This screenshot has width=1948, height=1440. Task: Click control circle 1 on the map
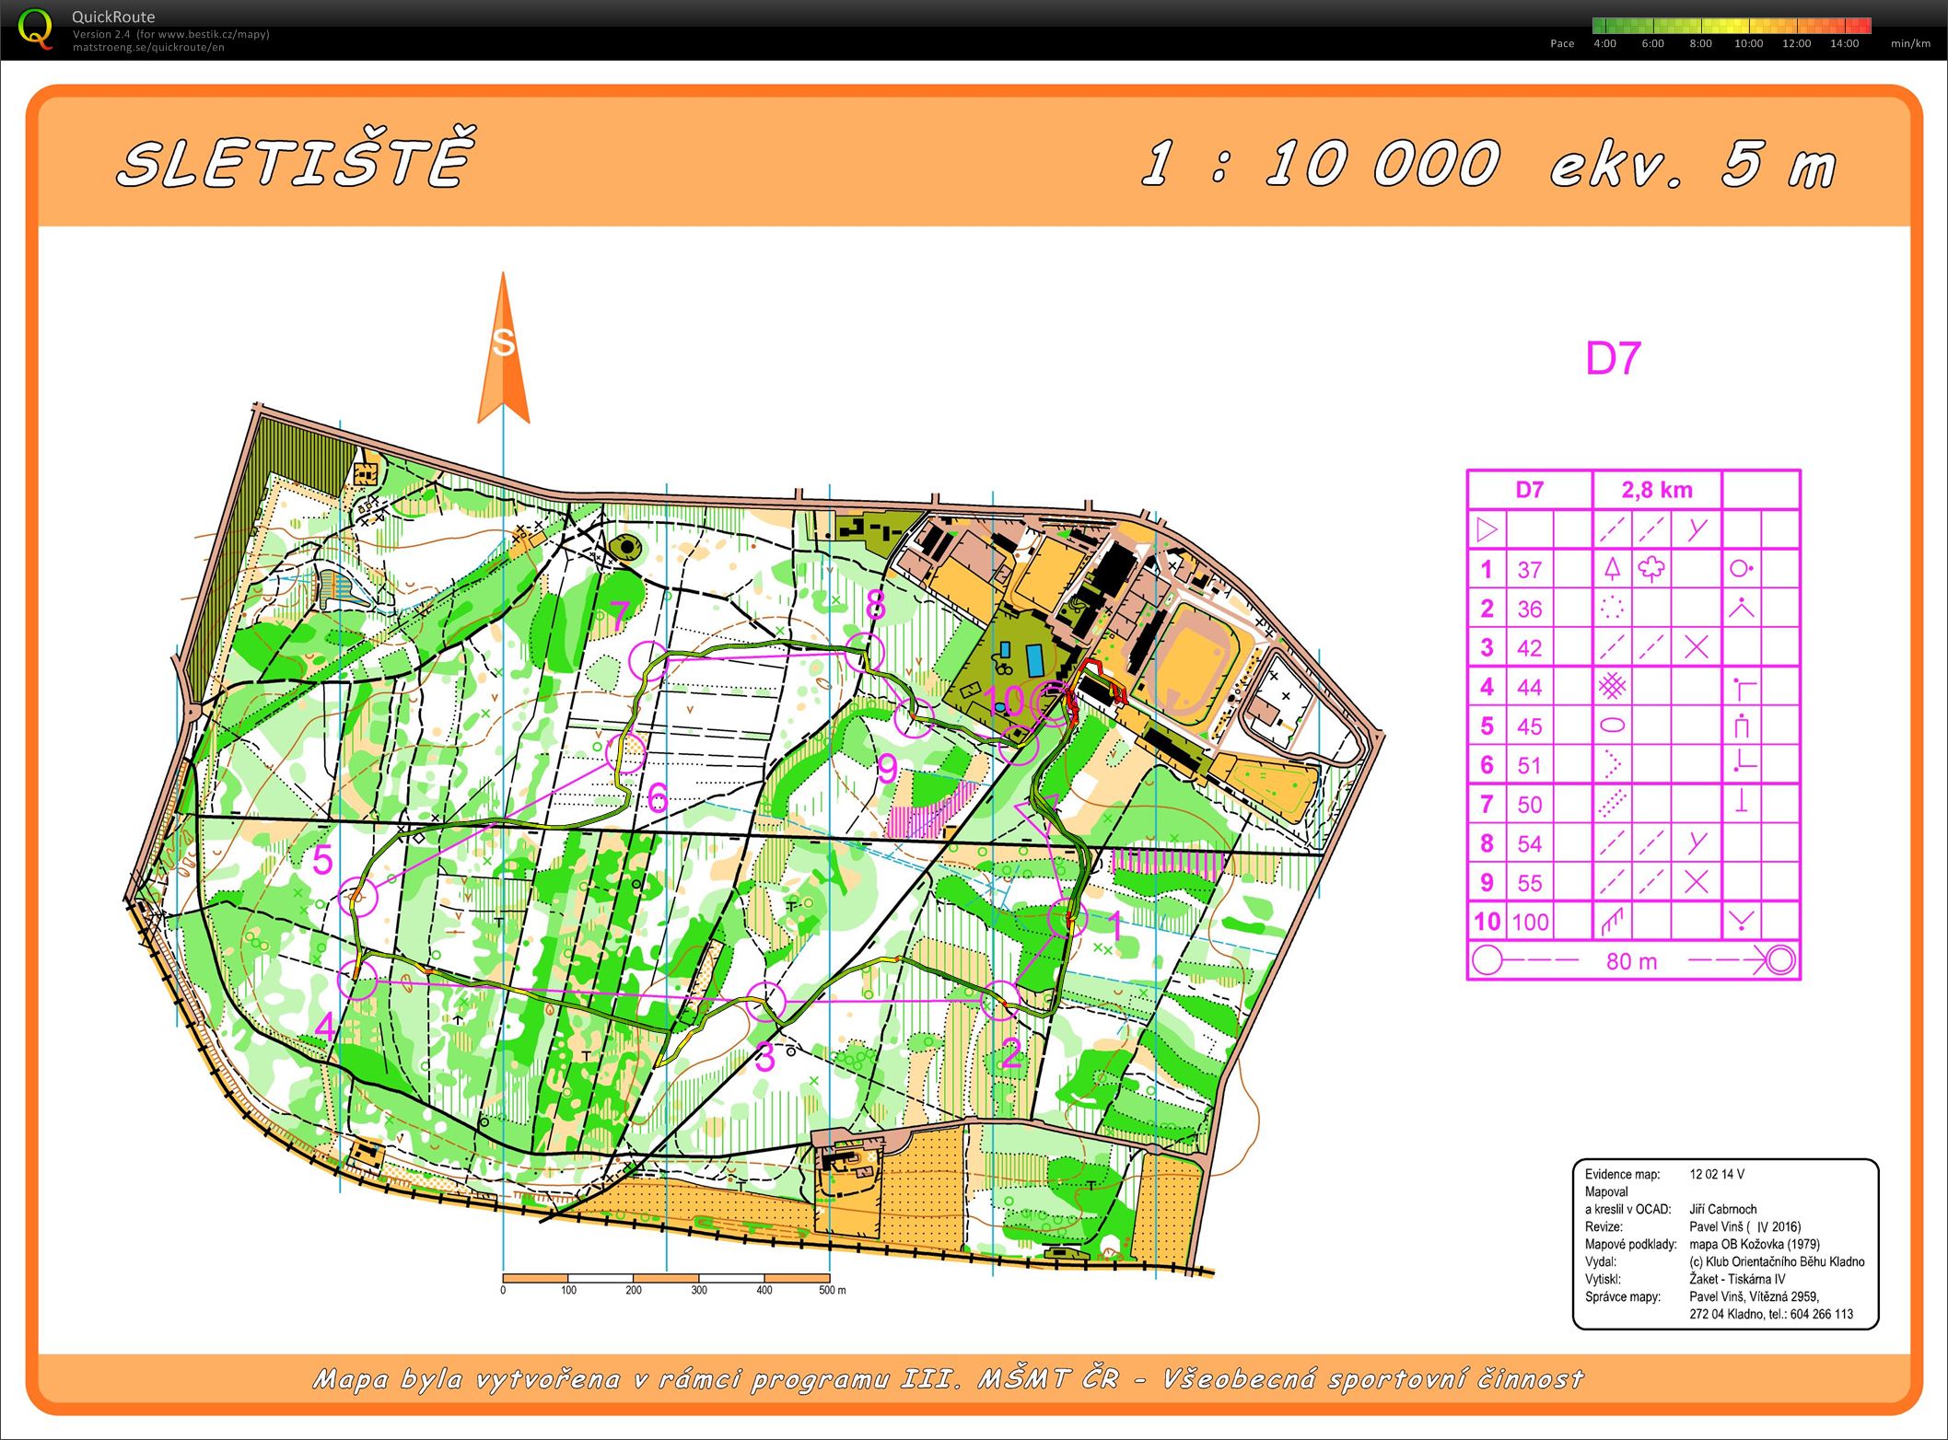pyautogui.click(x=1067, y=918)
